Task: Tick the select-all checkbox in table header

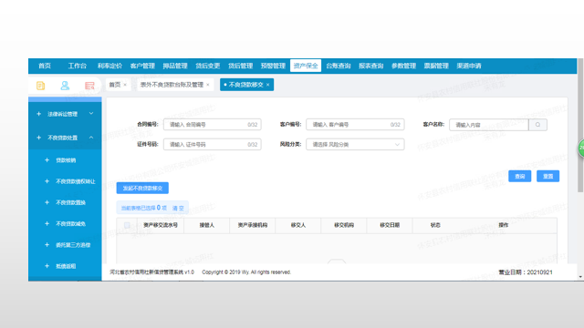Action: coord(127,225)
